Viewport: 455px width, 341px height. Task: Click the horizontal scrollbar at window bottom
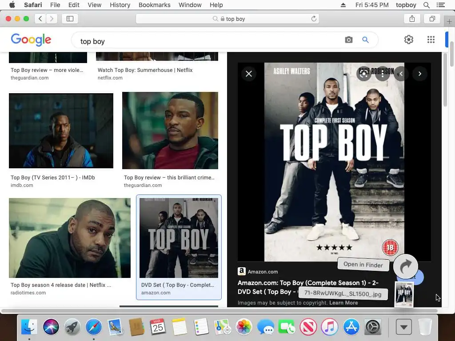point(220,311)
